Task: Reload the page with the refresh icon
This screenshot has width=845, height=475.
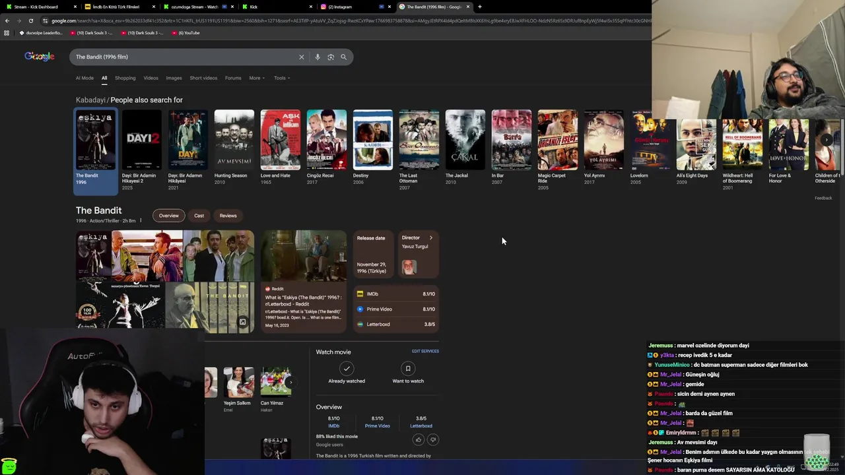Action: tap(30, 20)
